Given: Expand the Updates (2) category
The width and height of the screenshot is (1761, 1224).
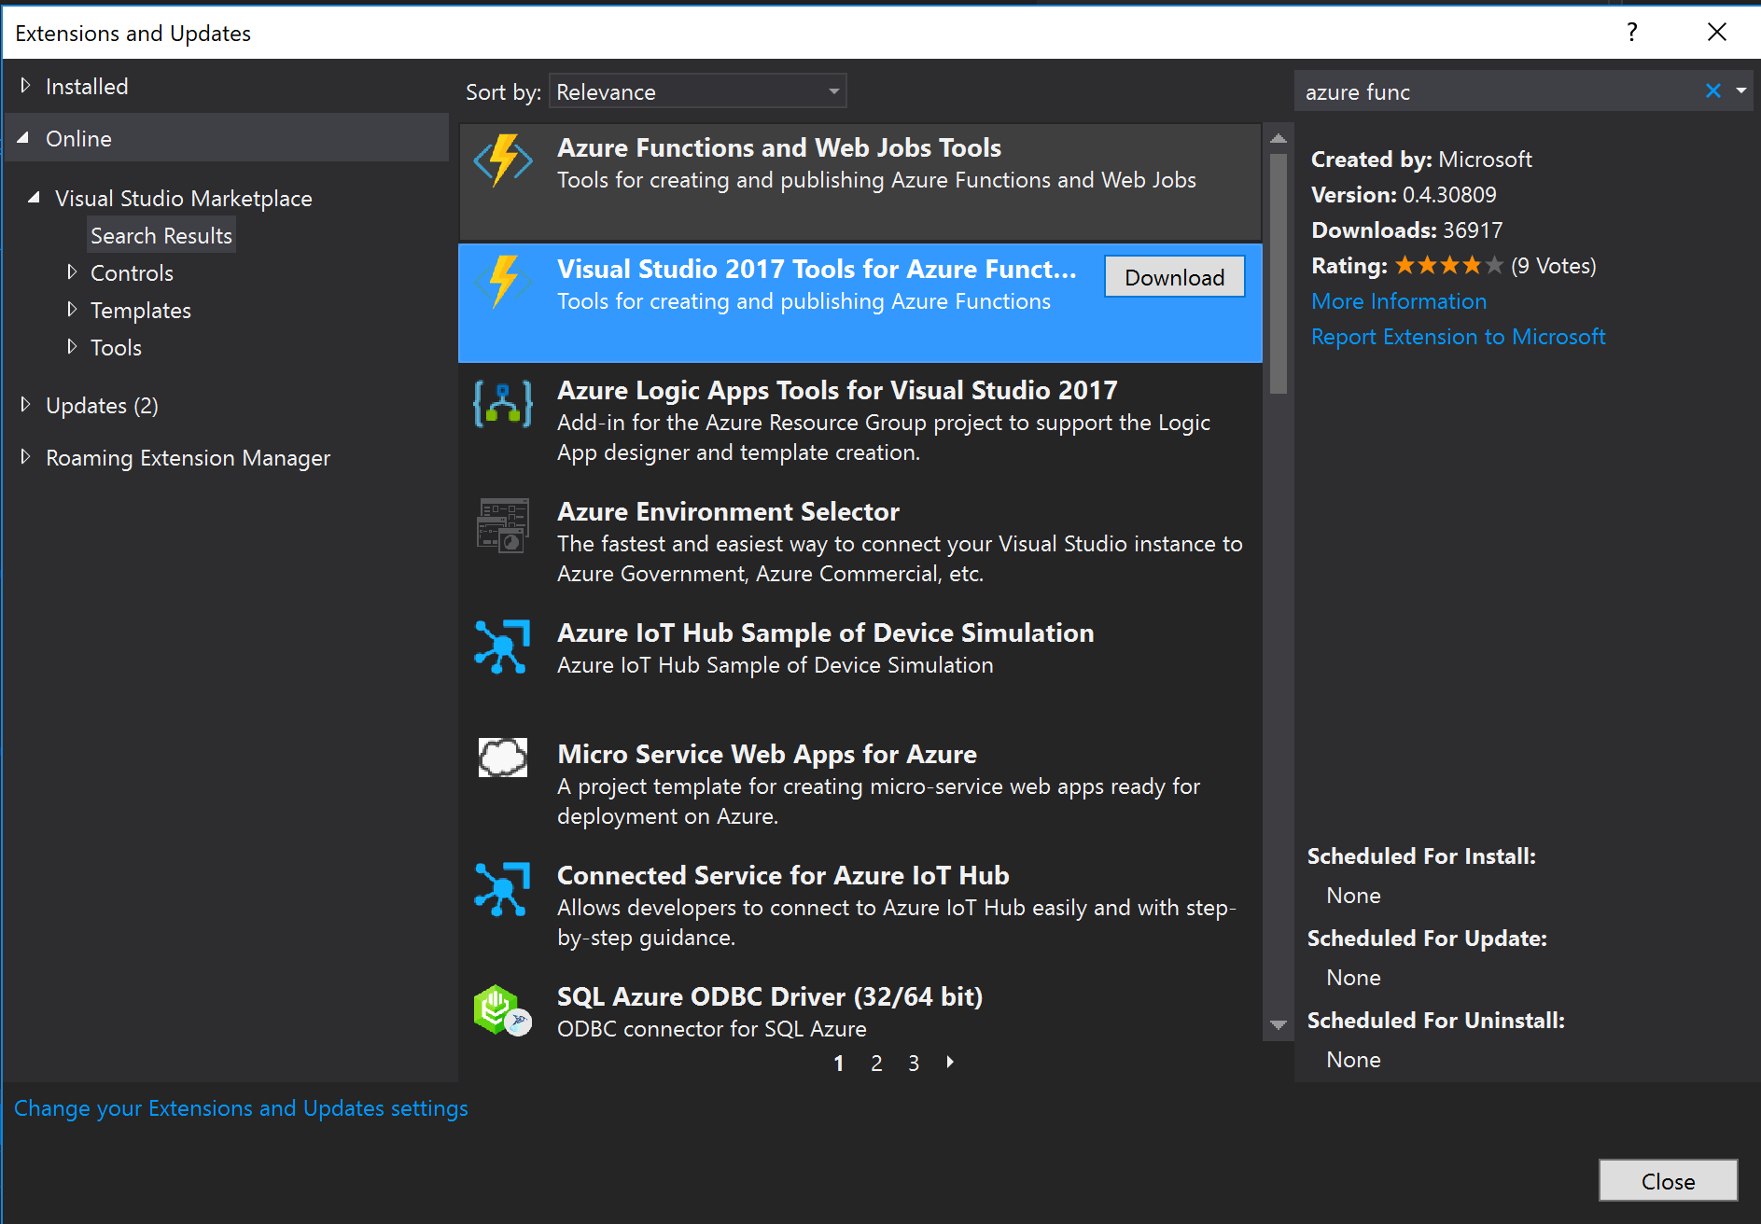Looking at the screenshot, I should [25, 405].
